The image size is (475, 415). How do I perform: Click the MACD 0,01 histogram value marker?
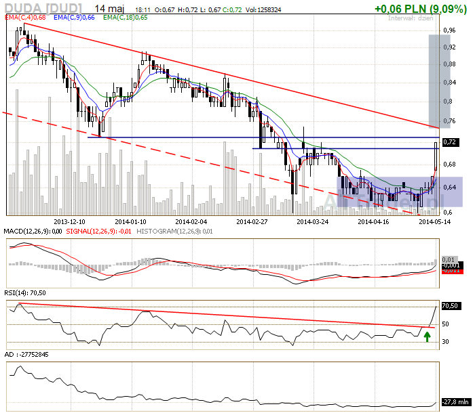click(x=449, y=260)
